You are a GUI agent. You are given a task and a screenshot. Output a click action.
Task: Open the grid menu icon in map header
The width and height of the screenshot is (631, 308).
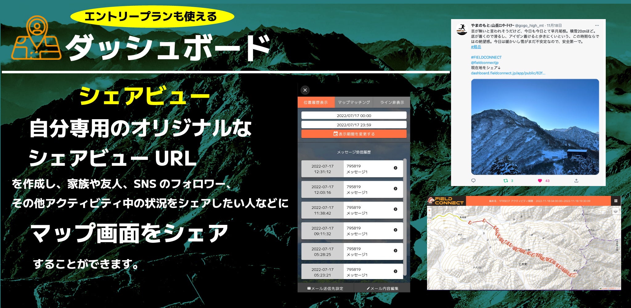pos(616,201)
